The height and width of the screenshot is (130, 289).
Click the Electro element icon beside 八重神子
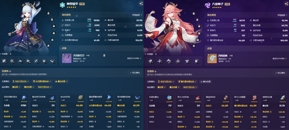[208, 5]
